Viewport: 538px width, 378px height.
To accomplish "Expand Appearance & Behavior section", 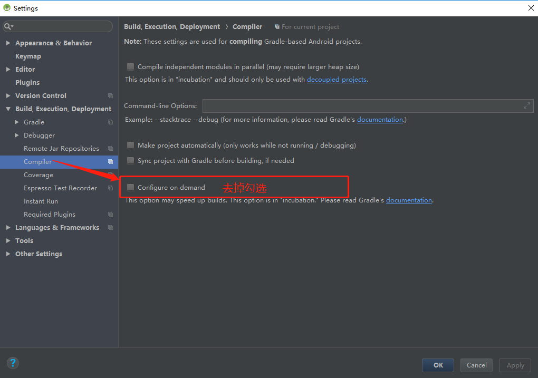I will coord(8,43).
